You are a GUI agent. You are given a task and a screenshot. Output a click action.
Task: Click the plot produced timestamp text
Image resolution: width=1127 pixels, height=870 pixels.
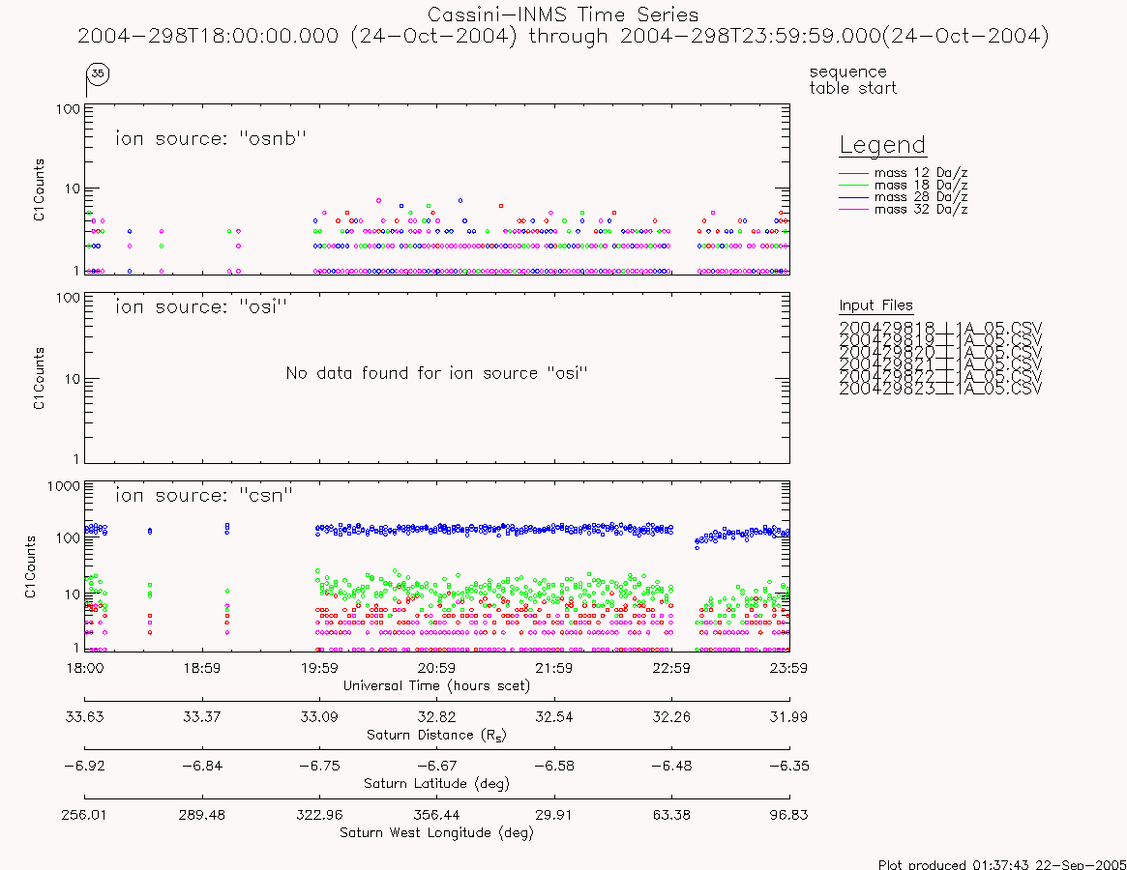click(1002, 863)
